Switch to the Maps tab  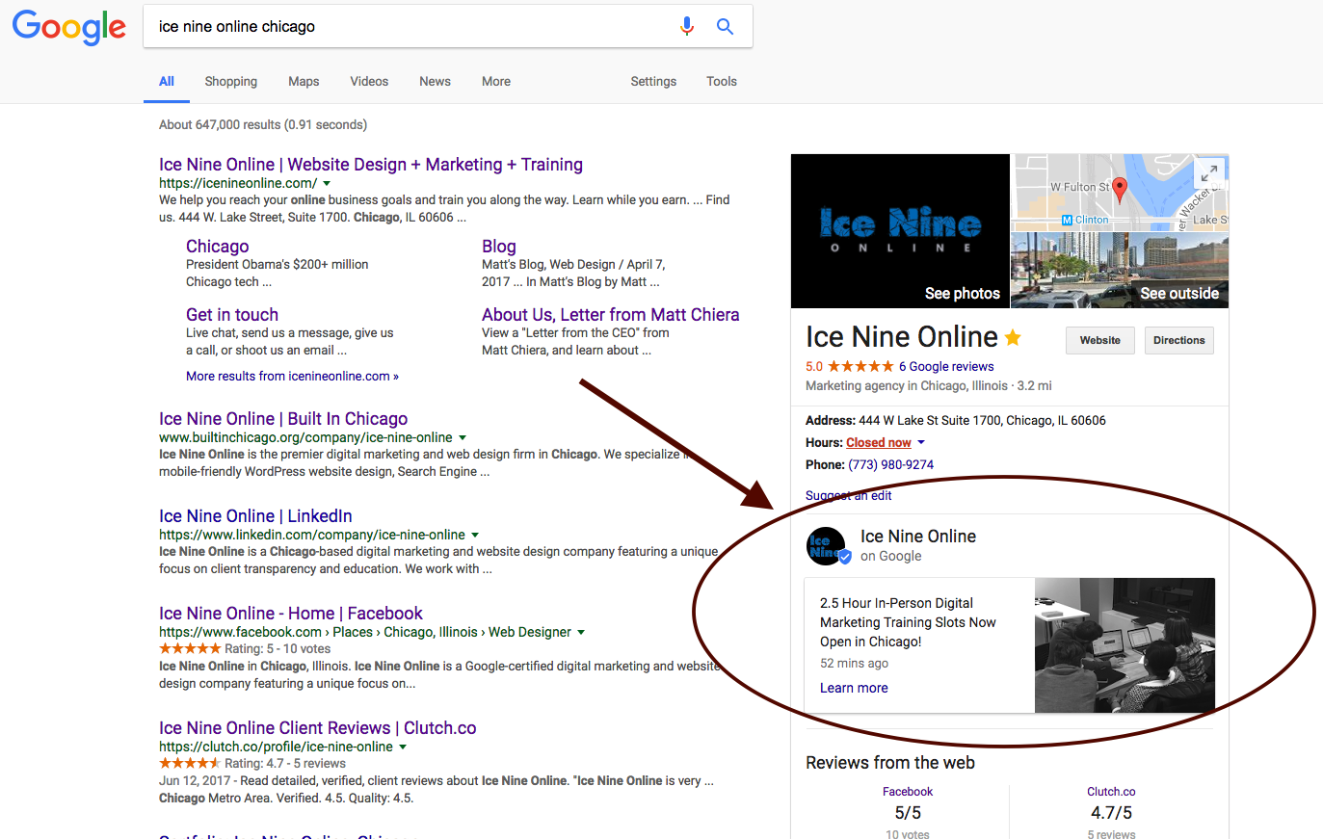click(304, 82)
